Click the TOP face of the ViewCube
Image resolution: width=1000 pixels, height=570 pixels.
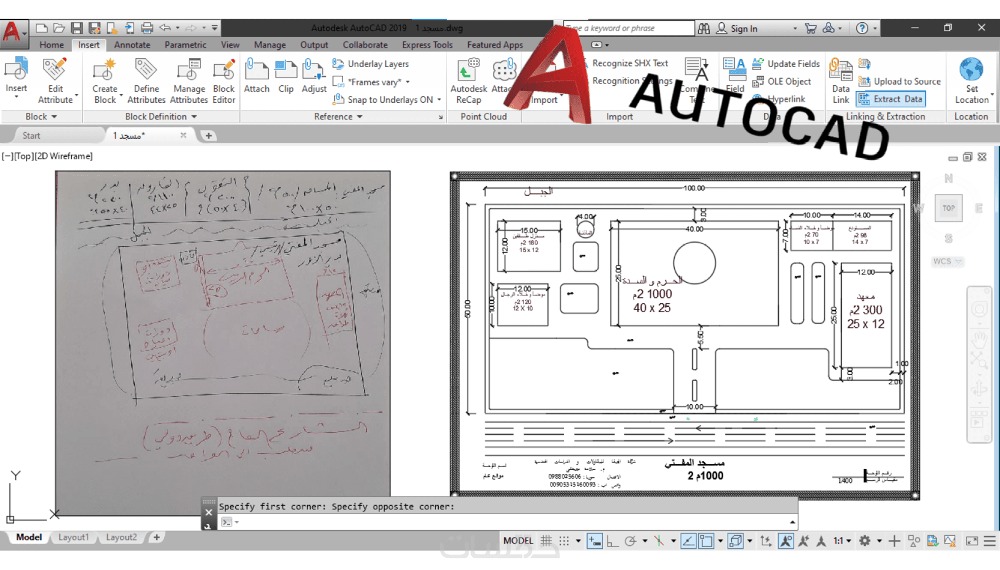[x=948, y=208]
